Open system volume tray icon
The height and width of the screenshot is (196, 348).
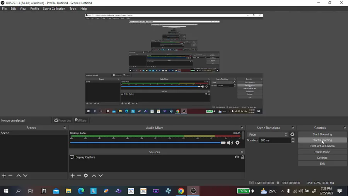click(x=301, y=191)
